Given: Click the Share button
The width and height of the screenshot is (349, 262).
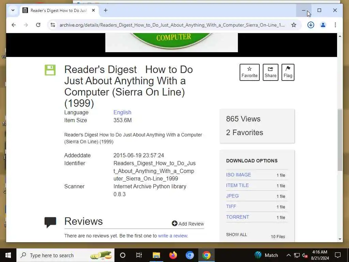Looking at the screenshot, I should 270,72.
